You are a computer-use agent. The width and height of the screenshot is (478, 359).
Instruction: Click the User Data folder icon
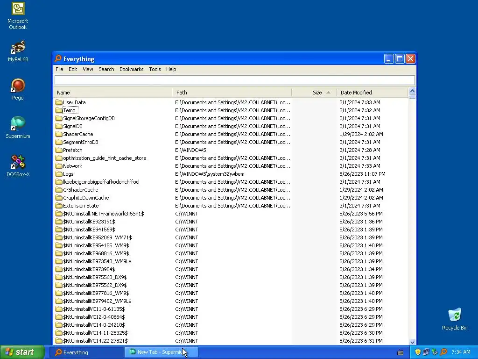click(x=58, y=102)
